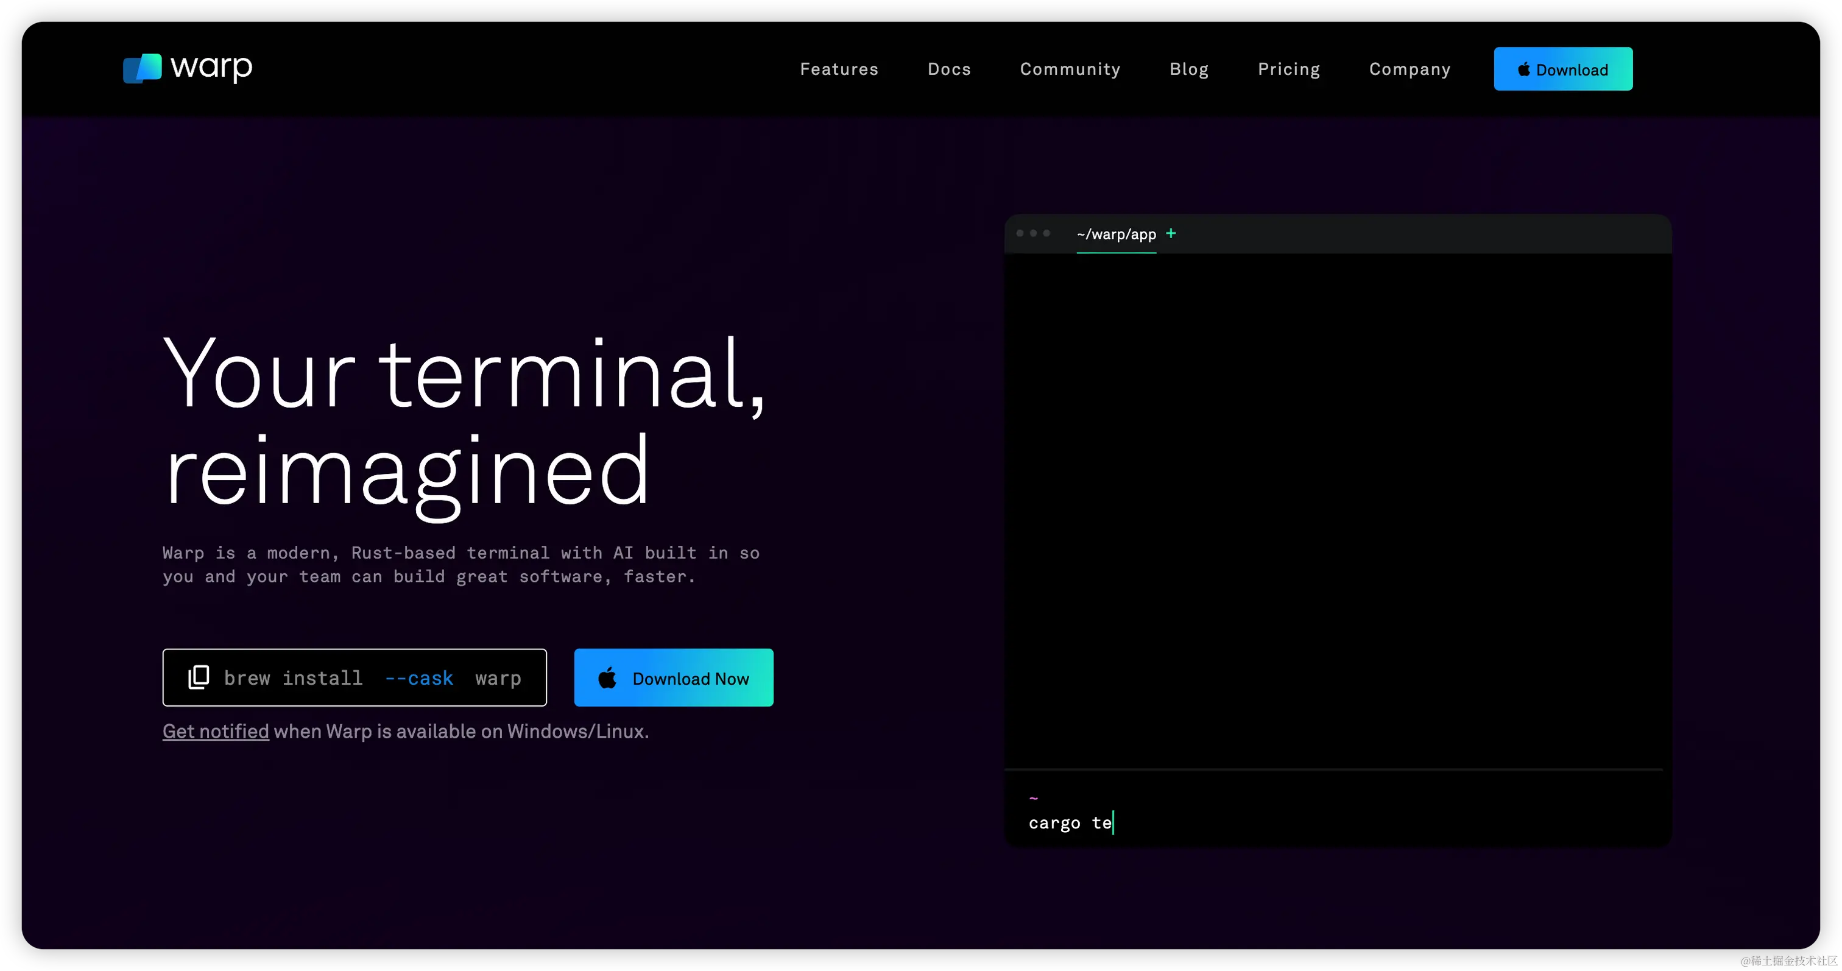Viewport: 1842px width, 971px height.
Task: Click the terminal window traffic-light dots
Action: click(x=1033, y=233)
